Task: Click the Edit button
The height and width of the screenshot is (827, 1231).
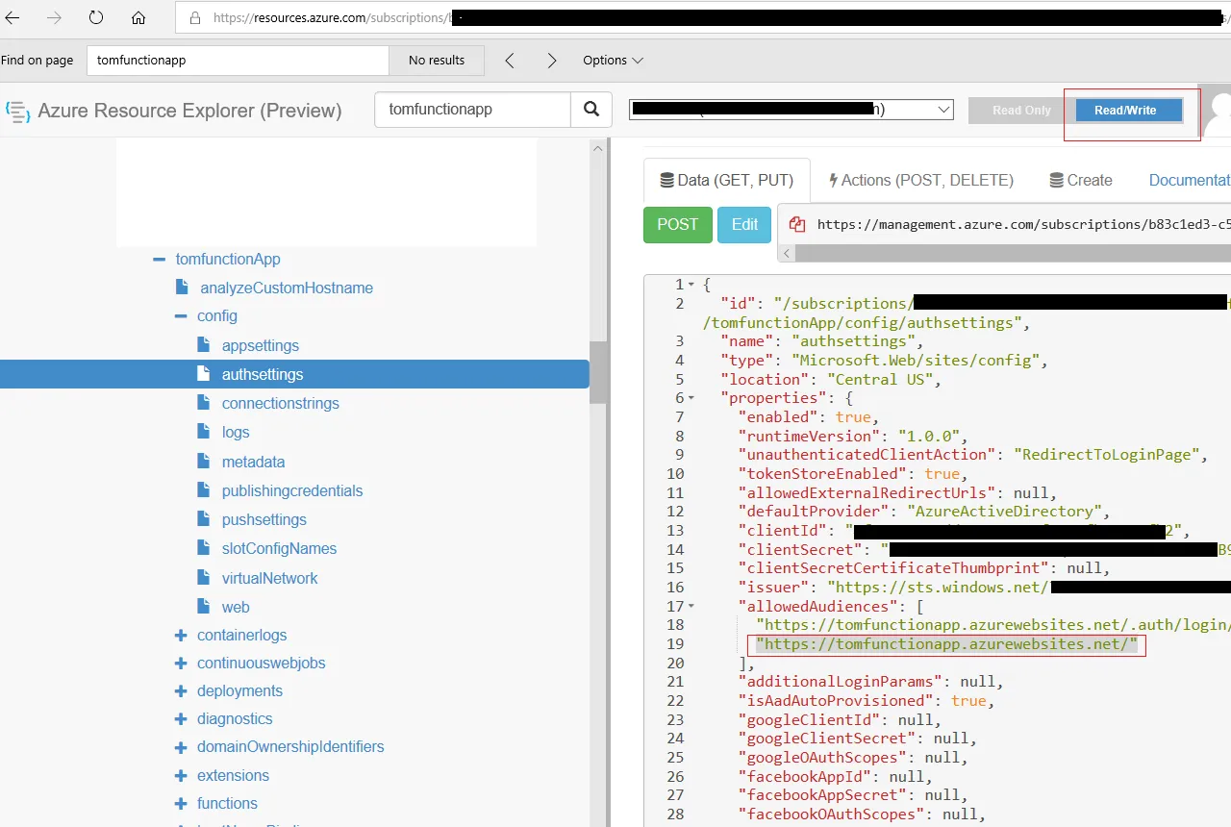Action: 744,225
